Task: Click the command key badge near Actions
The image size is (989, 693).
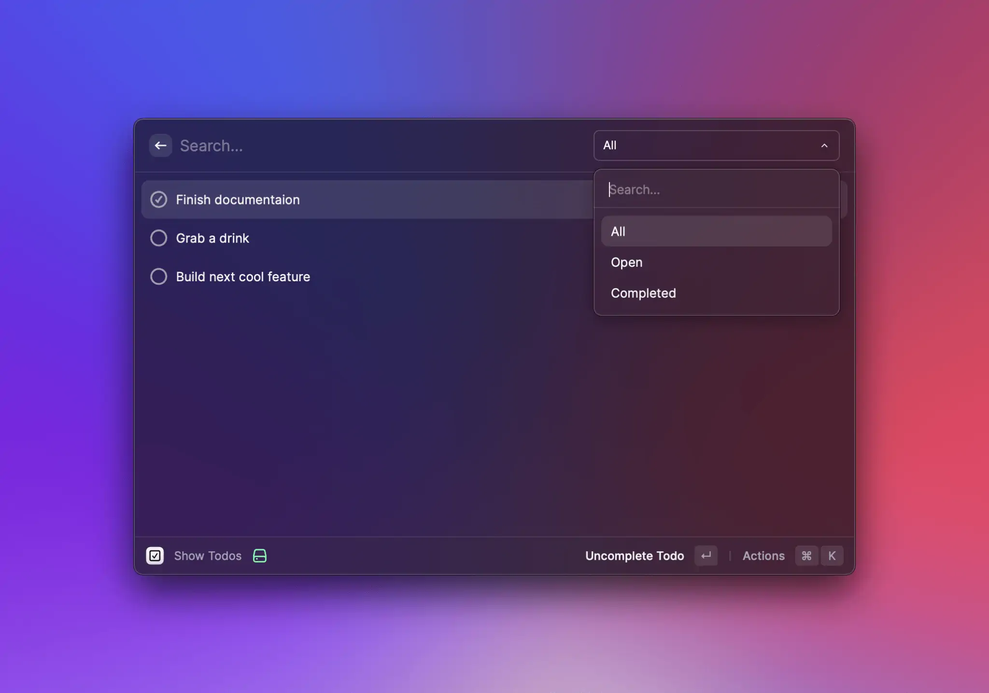Action: 806,556
